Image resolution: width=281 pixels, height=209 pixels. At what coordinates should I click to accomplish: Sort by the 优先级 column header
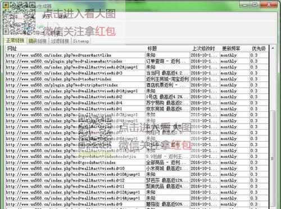coord(259,48)
